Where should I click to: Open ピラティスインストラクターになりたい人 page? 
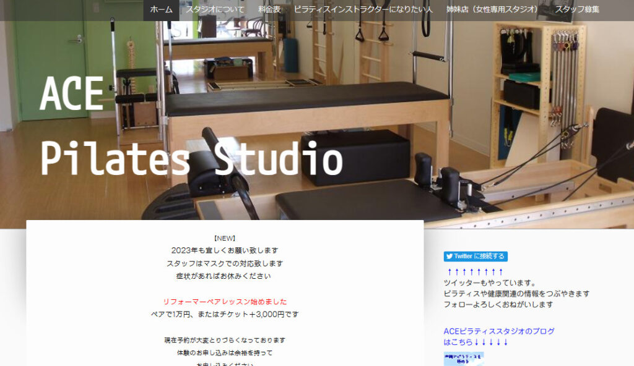[363, 10]
